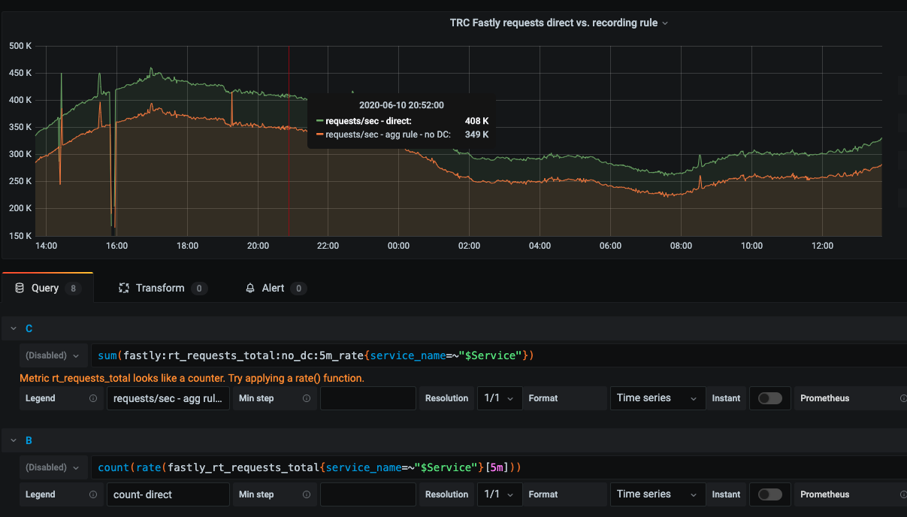Click the rate() function warning hint text
This screenshot has height=517, width=907.
[192, 378]
